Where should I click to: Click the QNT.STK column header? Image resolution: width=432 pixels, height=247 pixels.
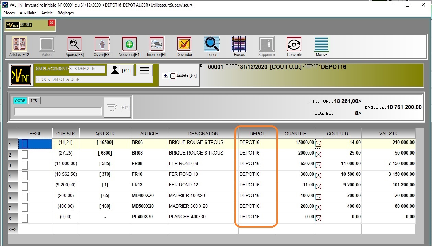click(x=105, y=134)
